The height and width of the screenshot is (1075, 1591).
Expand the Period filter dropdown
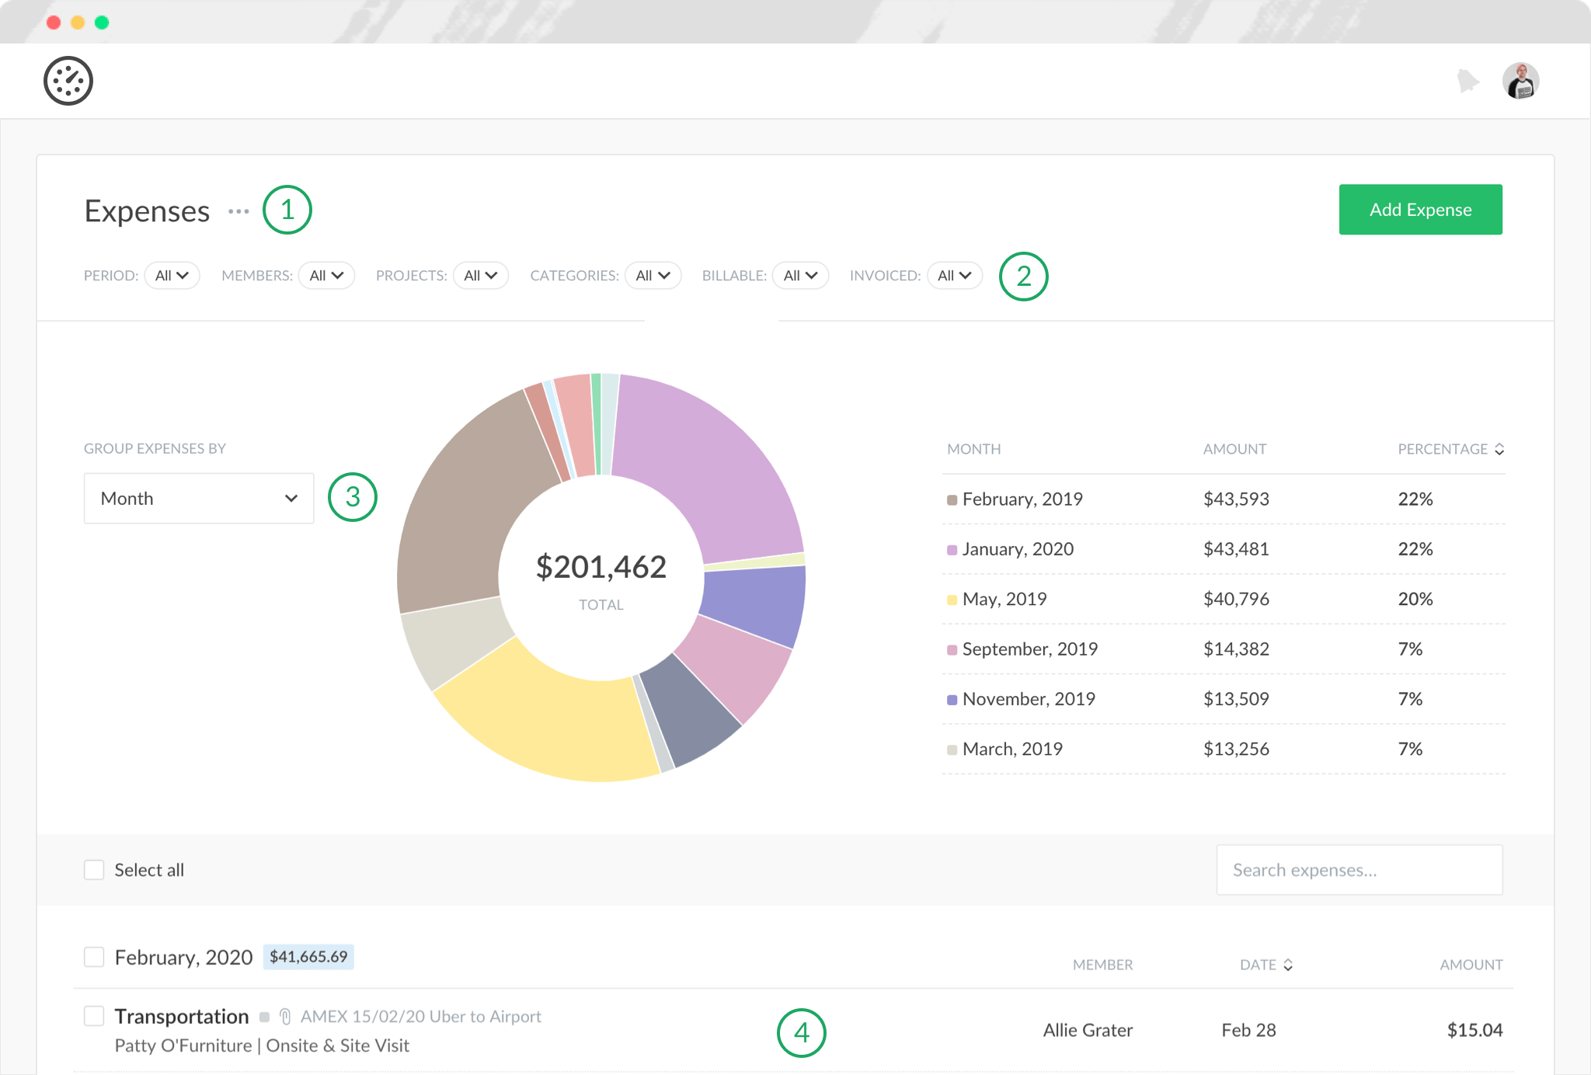pos(172,276)
